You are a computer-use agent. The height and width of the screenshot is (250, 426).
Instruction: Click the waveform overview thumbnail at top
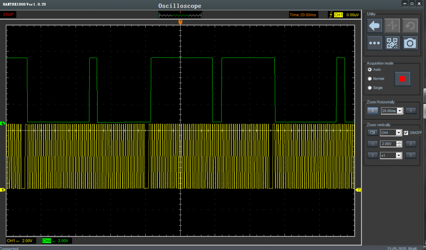[x=180, y=15]
